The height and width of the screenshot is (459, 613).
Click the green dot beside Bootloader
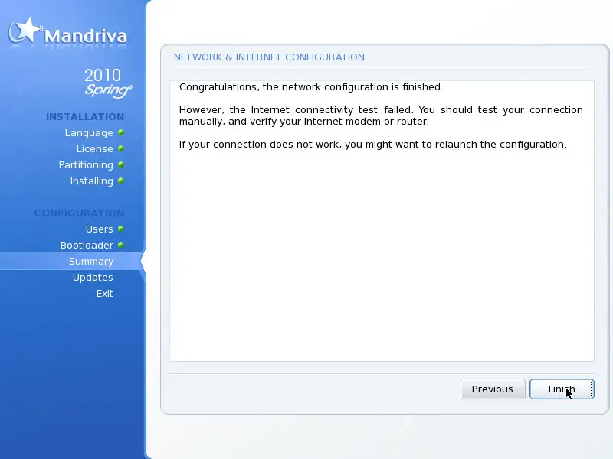point(121,245)
